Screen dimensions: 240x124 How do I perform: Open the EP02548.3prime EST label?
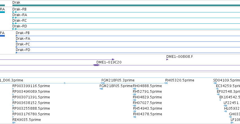click(x=228, y=91)
